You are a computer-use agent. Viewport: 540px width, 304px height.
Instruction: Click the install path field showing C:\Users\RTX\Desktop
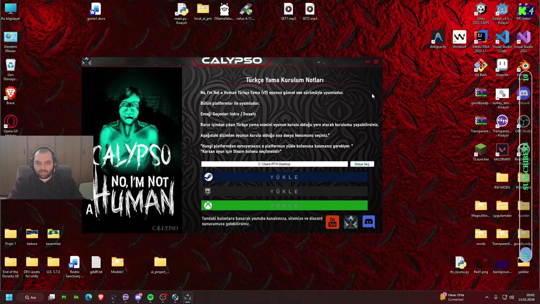coord(274,164)
